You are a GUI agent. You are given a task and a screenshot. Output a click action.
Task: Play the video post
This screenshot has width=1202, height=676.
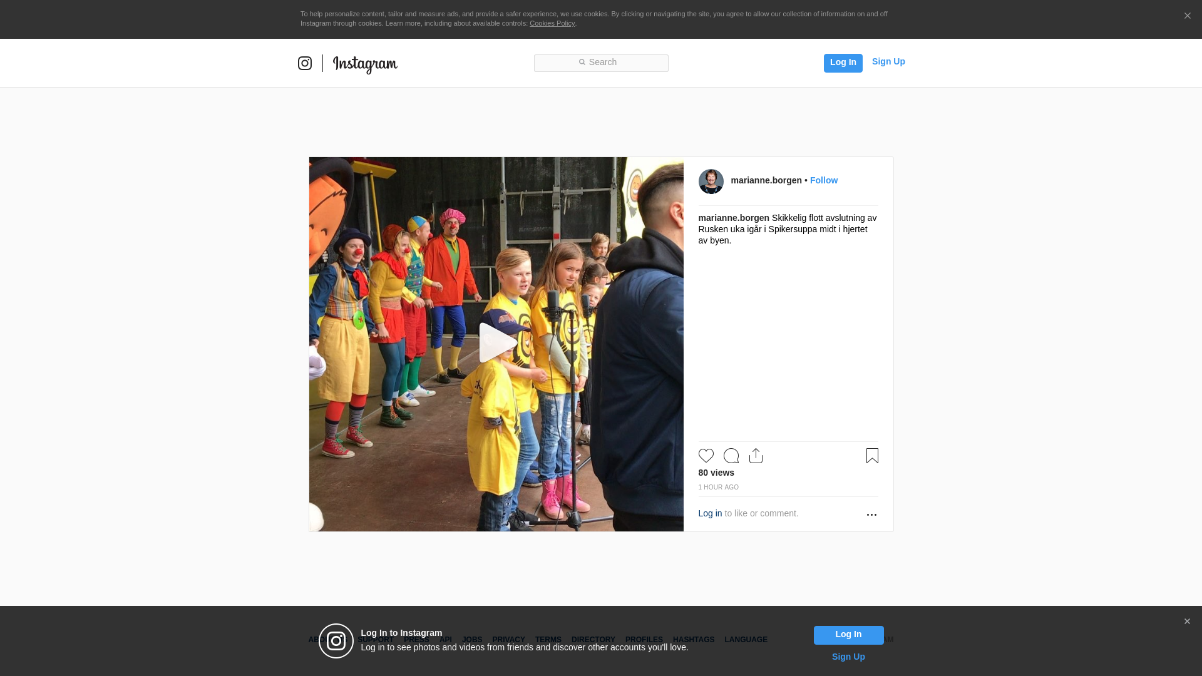[x=498, y=343]
